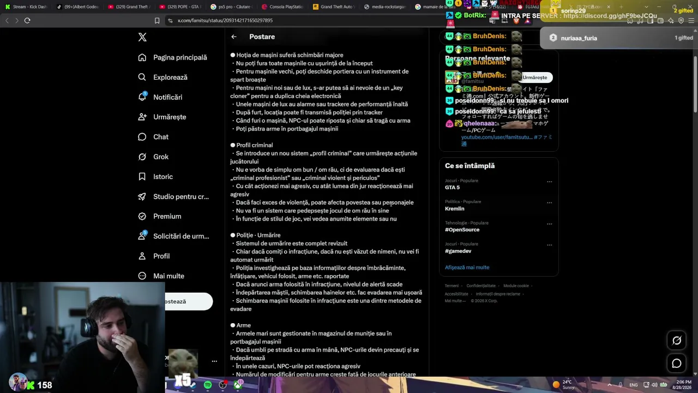Click the Chat bubble icon in sidebar
The width and height of the screenshot is (698, 393).
tap(142, 137)
